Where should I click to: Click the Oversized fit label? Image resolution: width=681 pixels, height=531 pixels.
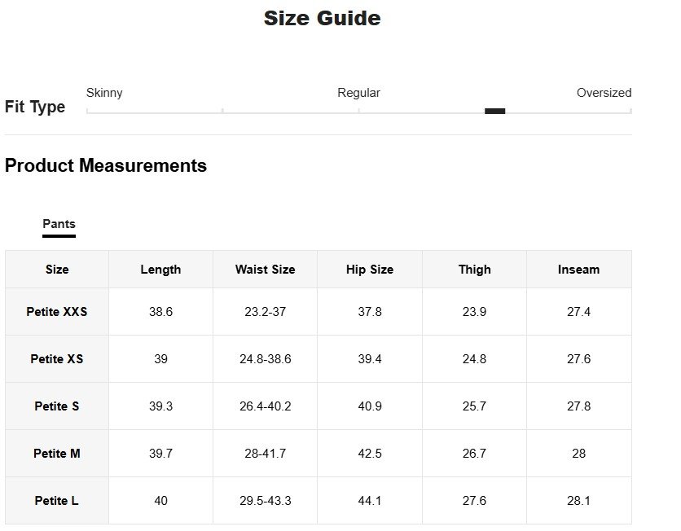(604, 93)
